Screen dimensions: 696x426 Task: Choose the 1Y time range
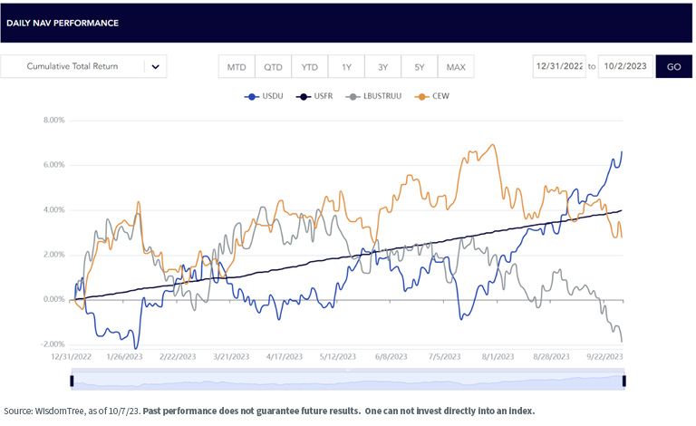[346, 66]
